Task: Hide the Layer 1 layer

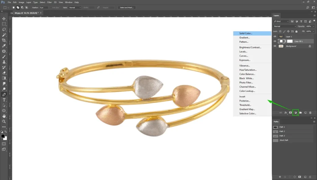Action: coord(275,37)
